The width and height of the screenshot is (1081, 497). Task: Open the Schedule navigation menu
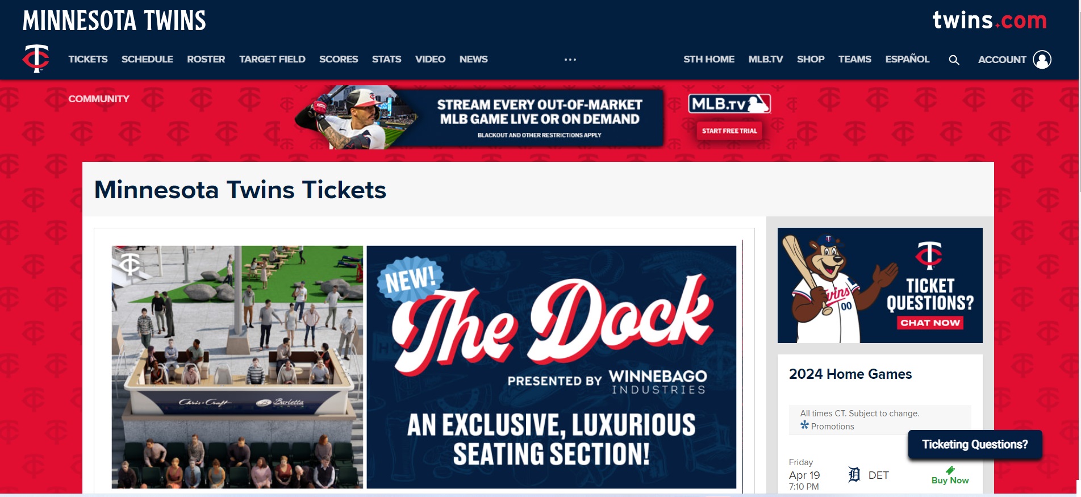147,59
